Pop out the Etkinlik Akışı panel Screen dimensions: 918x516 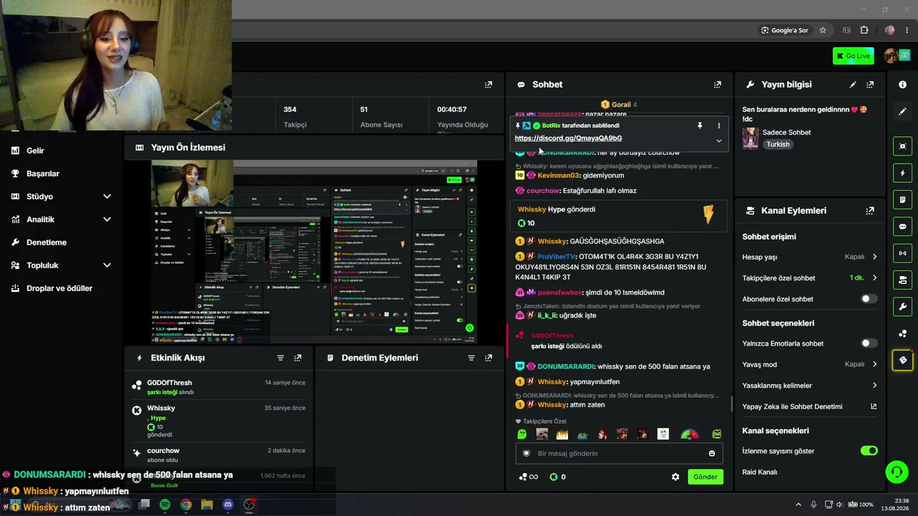pyautogui.click(x=298, y=358)
